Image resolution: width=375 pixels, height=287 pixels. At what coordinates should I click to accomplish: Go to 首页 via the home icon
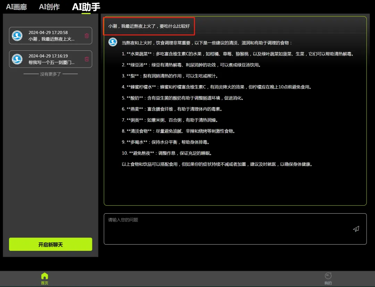44,278
